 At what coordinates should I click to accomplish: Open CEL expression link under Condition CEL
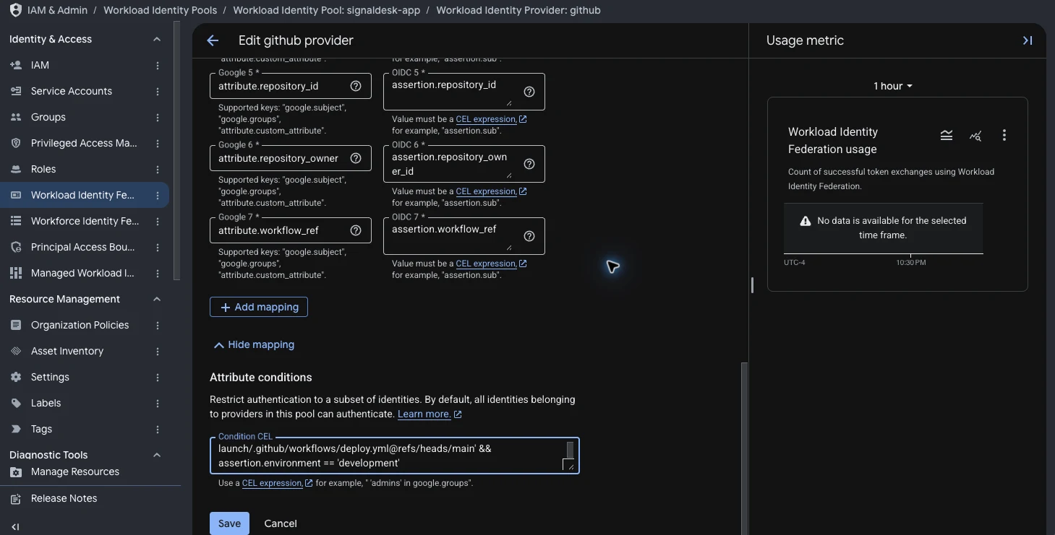[277, 483]
